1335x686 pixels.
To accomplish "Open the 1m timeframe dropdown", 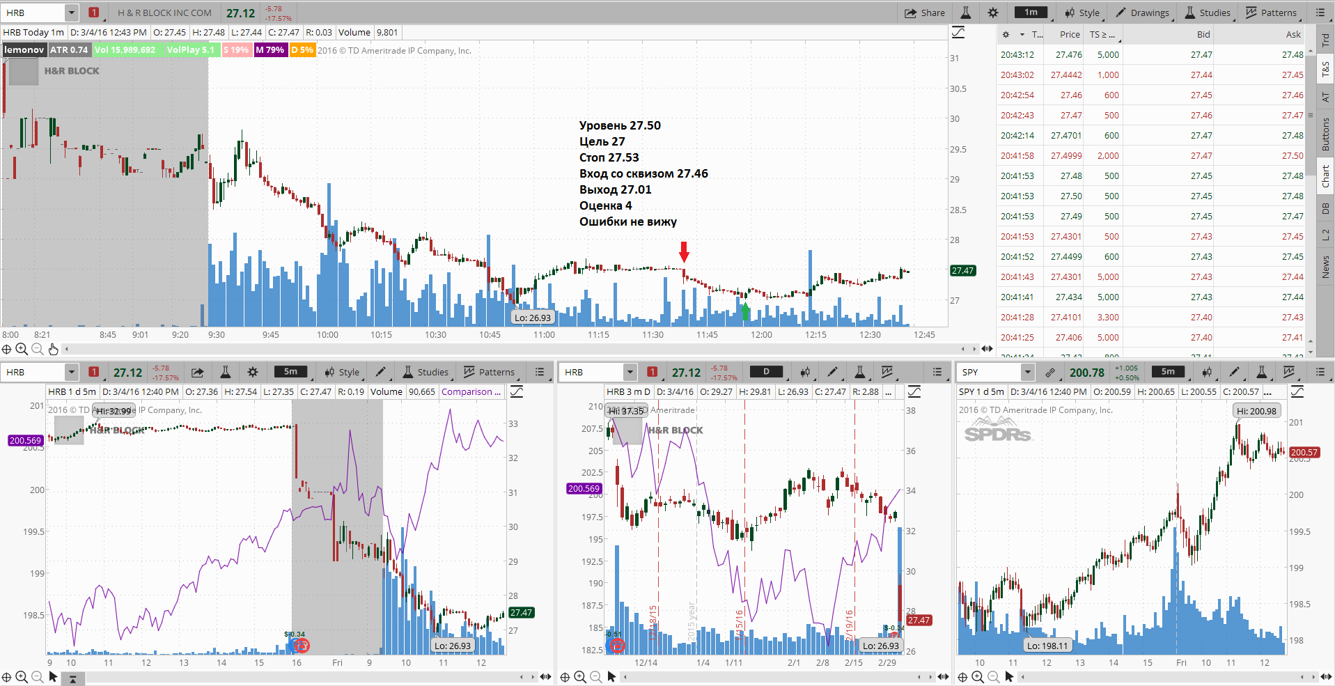I will 1031,13.
